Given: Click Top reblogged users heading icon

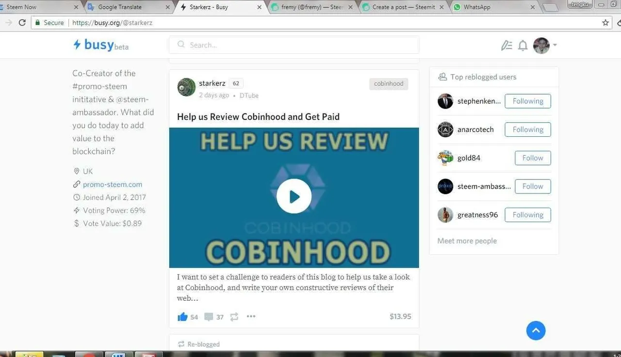Looking at the screenshot, I should click(442, 77).
